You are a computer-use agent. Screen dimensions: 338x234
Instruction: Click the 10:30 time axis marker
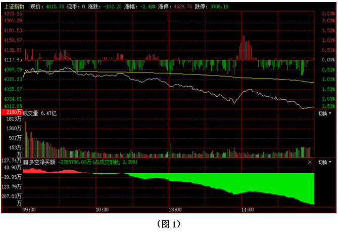[x=103, y=209]
